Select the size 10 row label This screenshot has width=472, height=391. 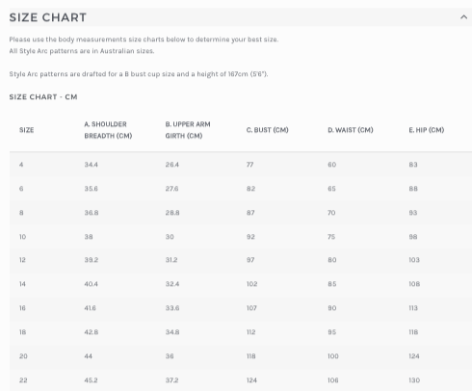22,237
